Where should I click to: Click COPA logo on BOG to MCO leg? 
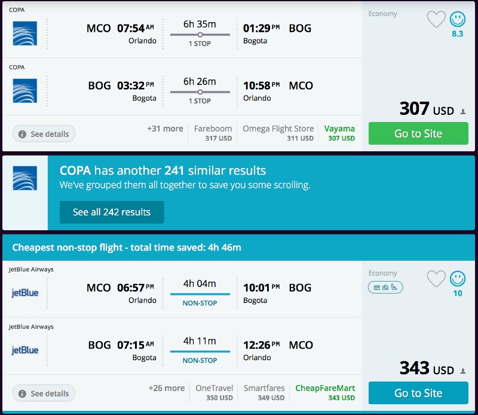(24, 91)
